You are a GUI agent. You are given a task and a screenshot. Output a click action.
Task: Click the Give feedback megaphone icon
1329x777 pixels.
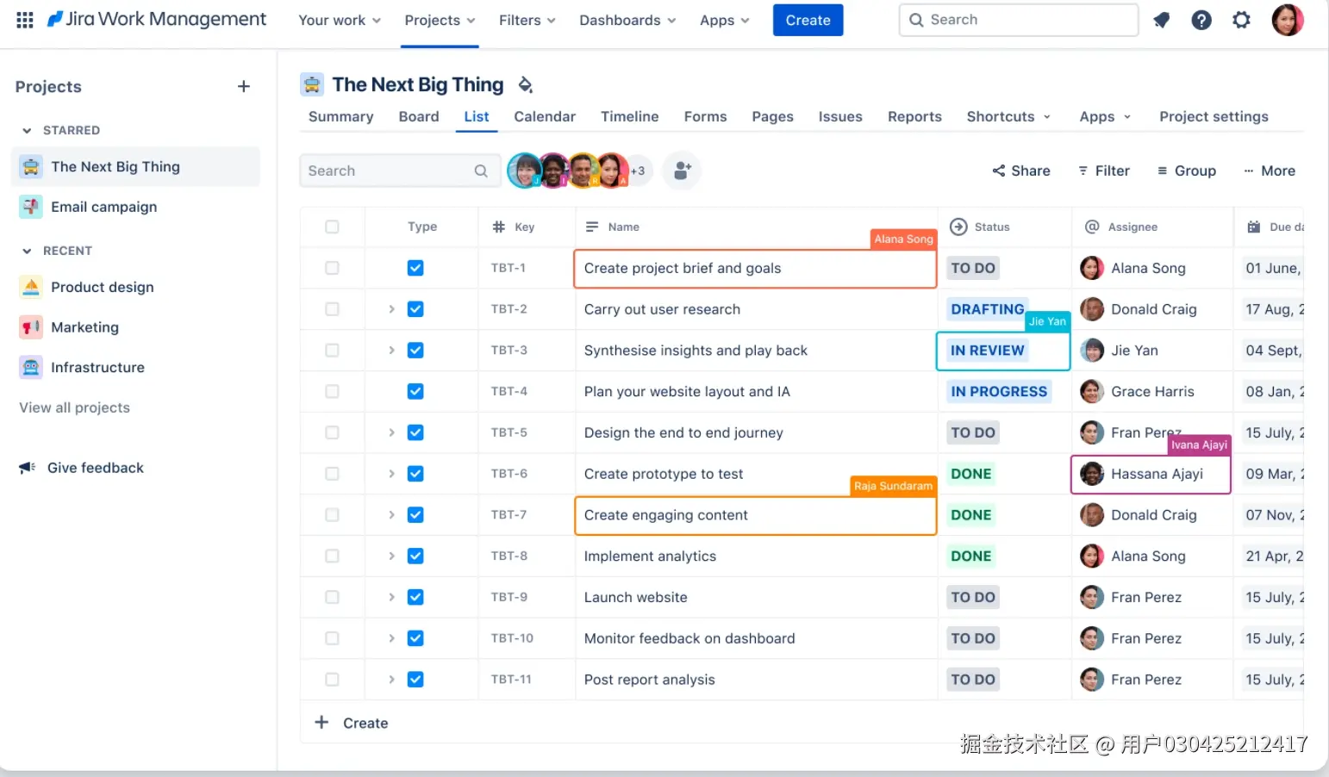(x=28, y=467)
